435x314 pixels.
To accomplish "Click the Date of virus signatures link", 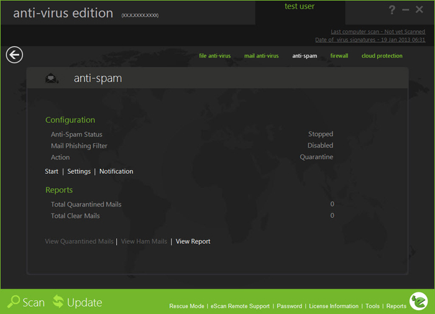I will pos(370,40).
